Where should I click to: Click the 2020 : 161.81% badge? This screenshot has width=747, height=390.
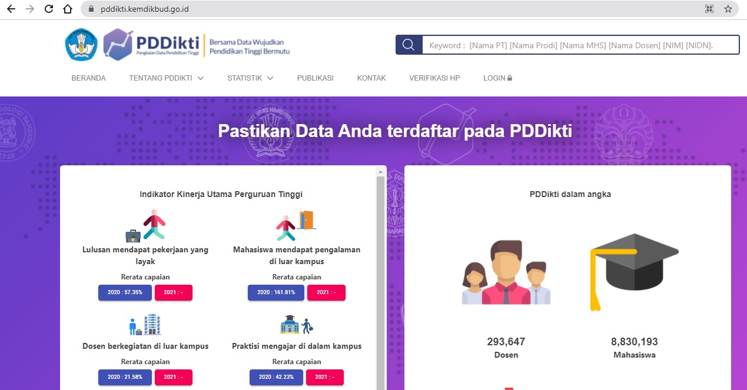(x=277, y=292)
